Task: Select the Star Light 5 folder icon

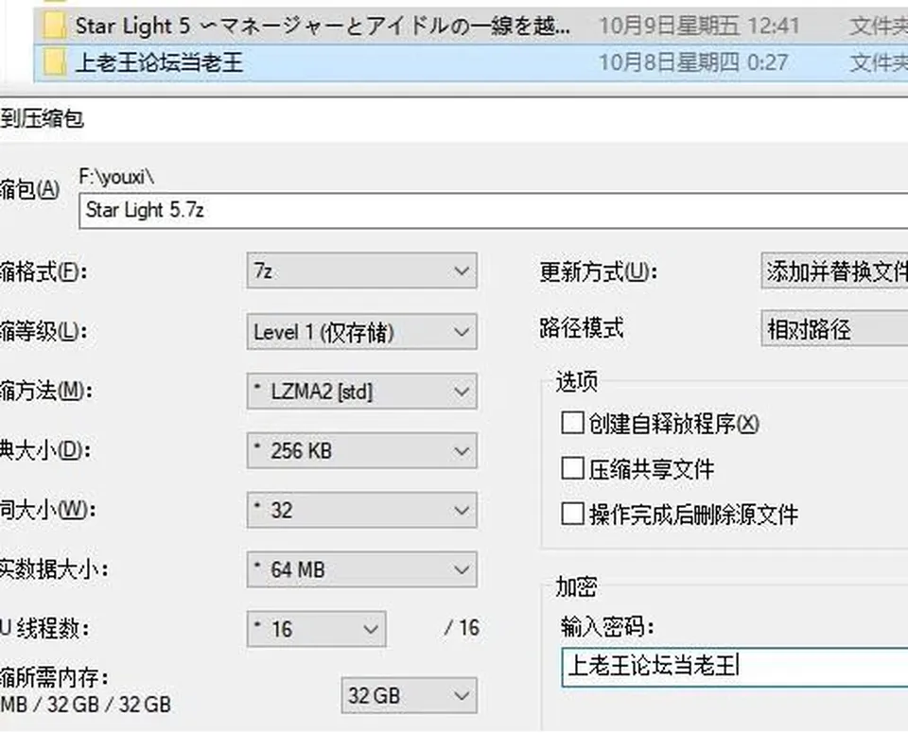Action: (x=54, y=26)
